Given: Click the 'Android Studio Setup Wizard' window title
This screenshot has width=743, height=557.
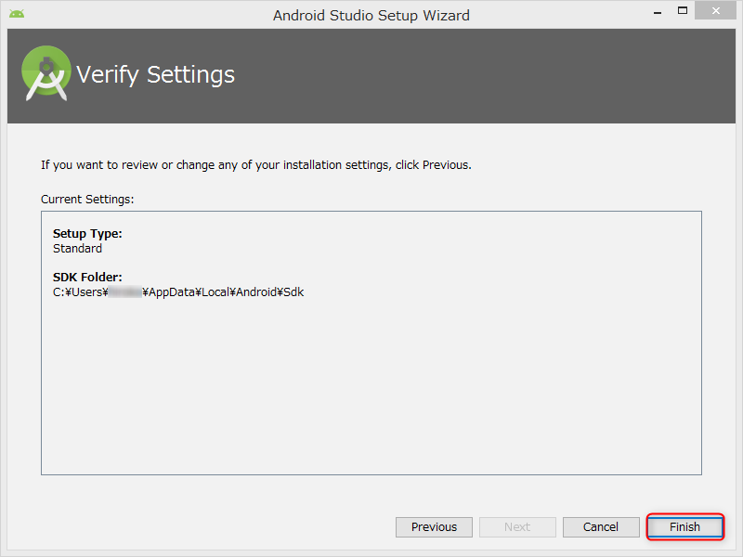Looking at the screenshot, I should click(x=371, y=15).
